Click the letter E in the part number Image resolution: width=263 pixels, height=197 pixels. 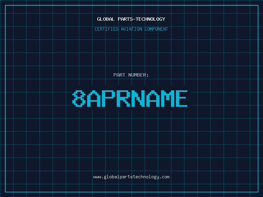(x=182, y=98)
